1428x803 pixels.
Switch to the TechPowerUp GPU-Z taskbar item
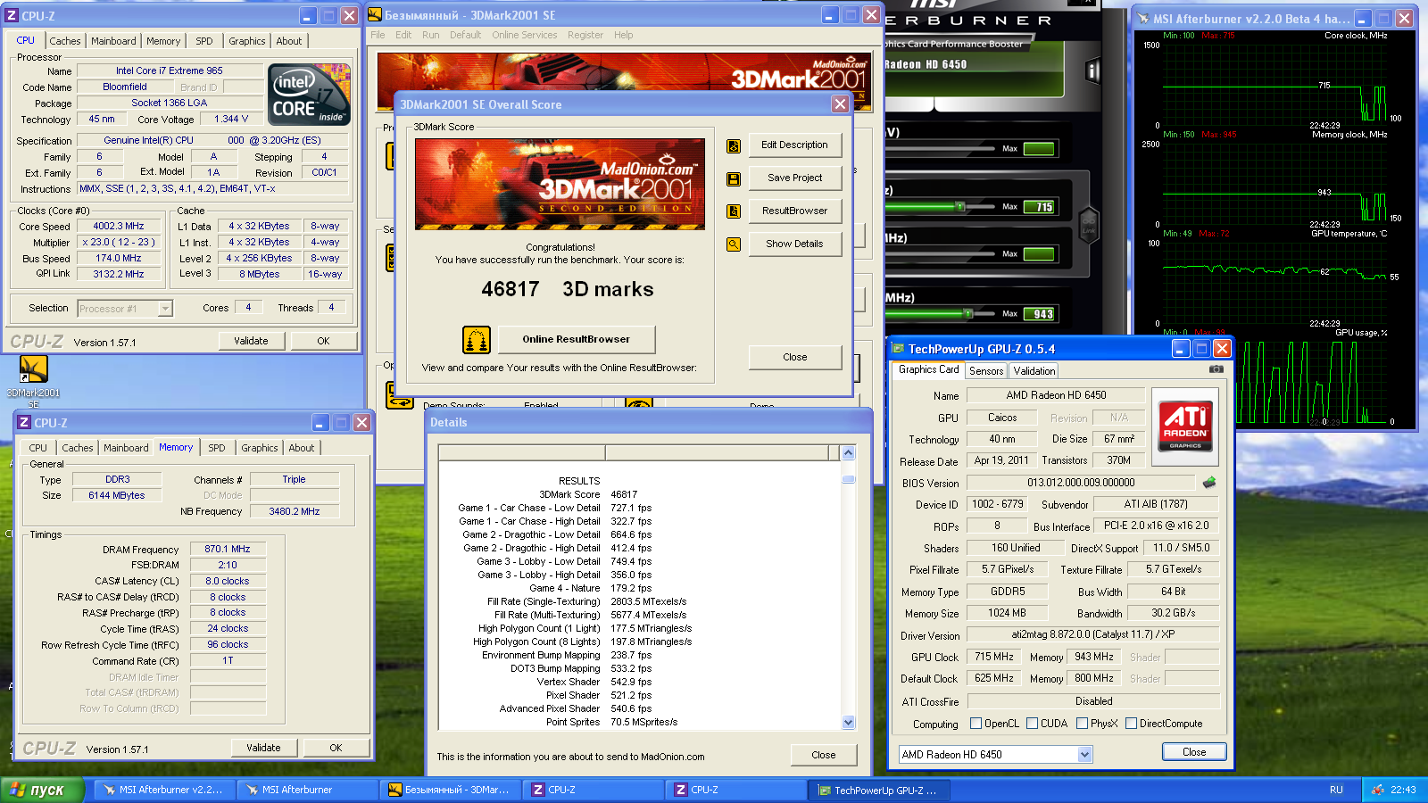click(x=879, y=790)
